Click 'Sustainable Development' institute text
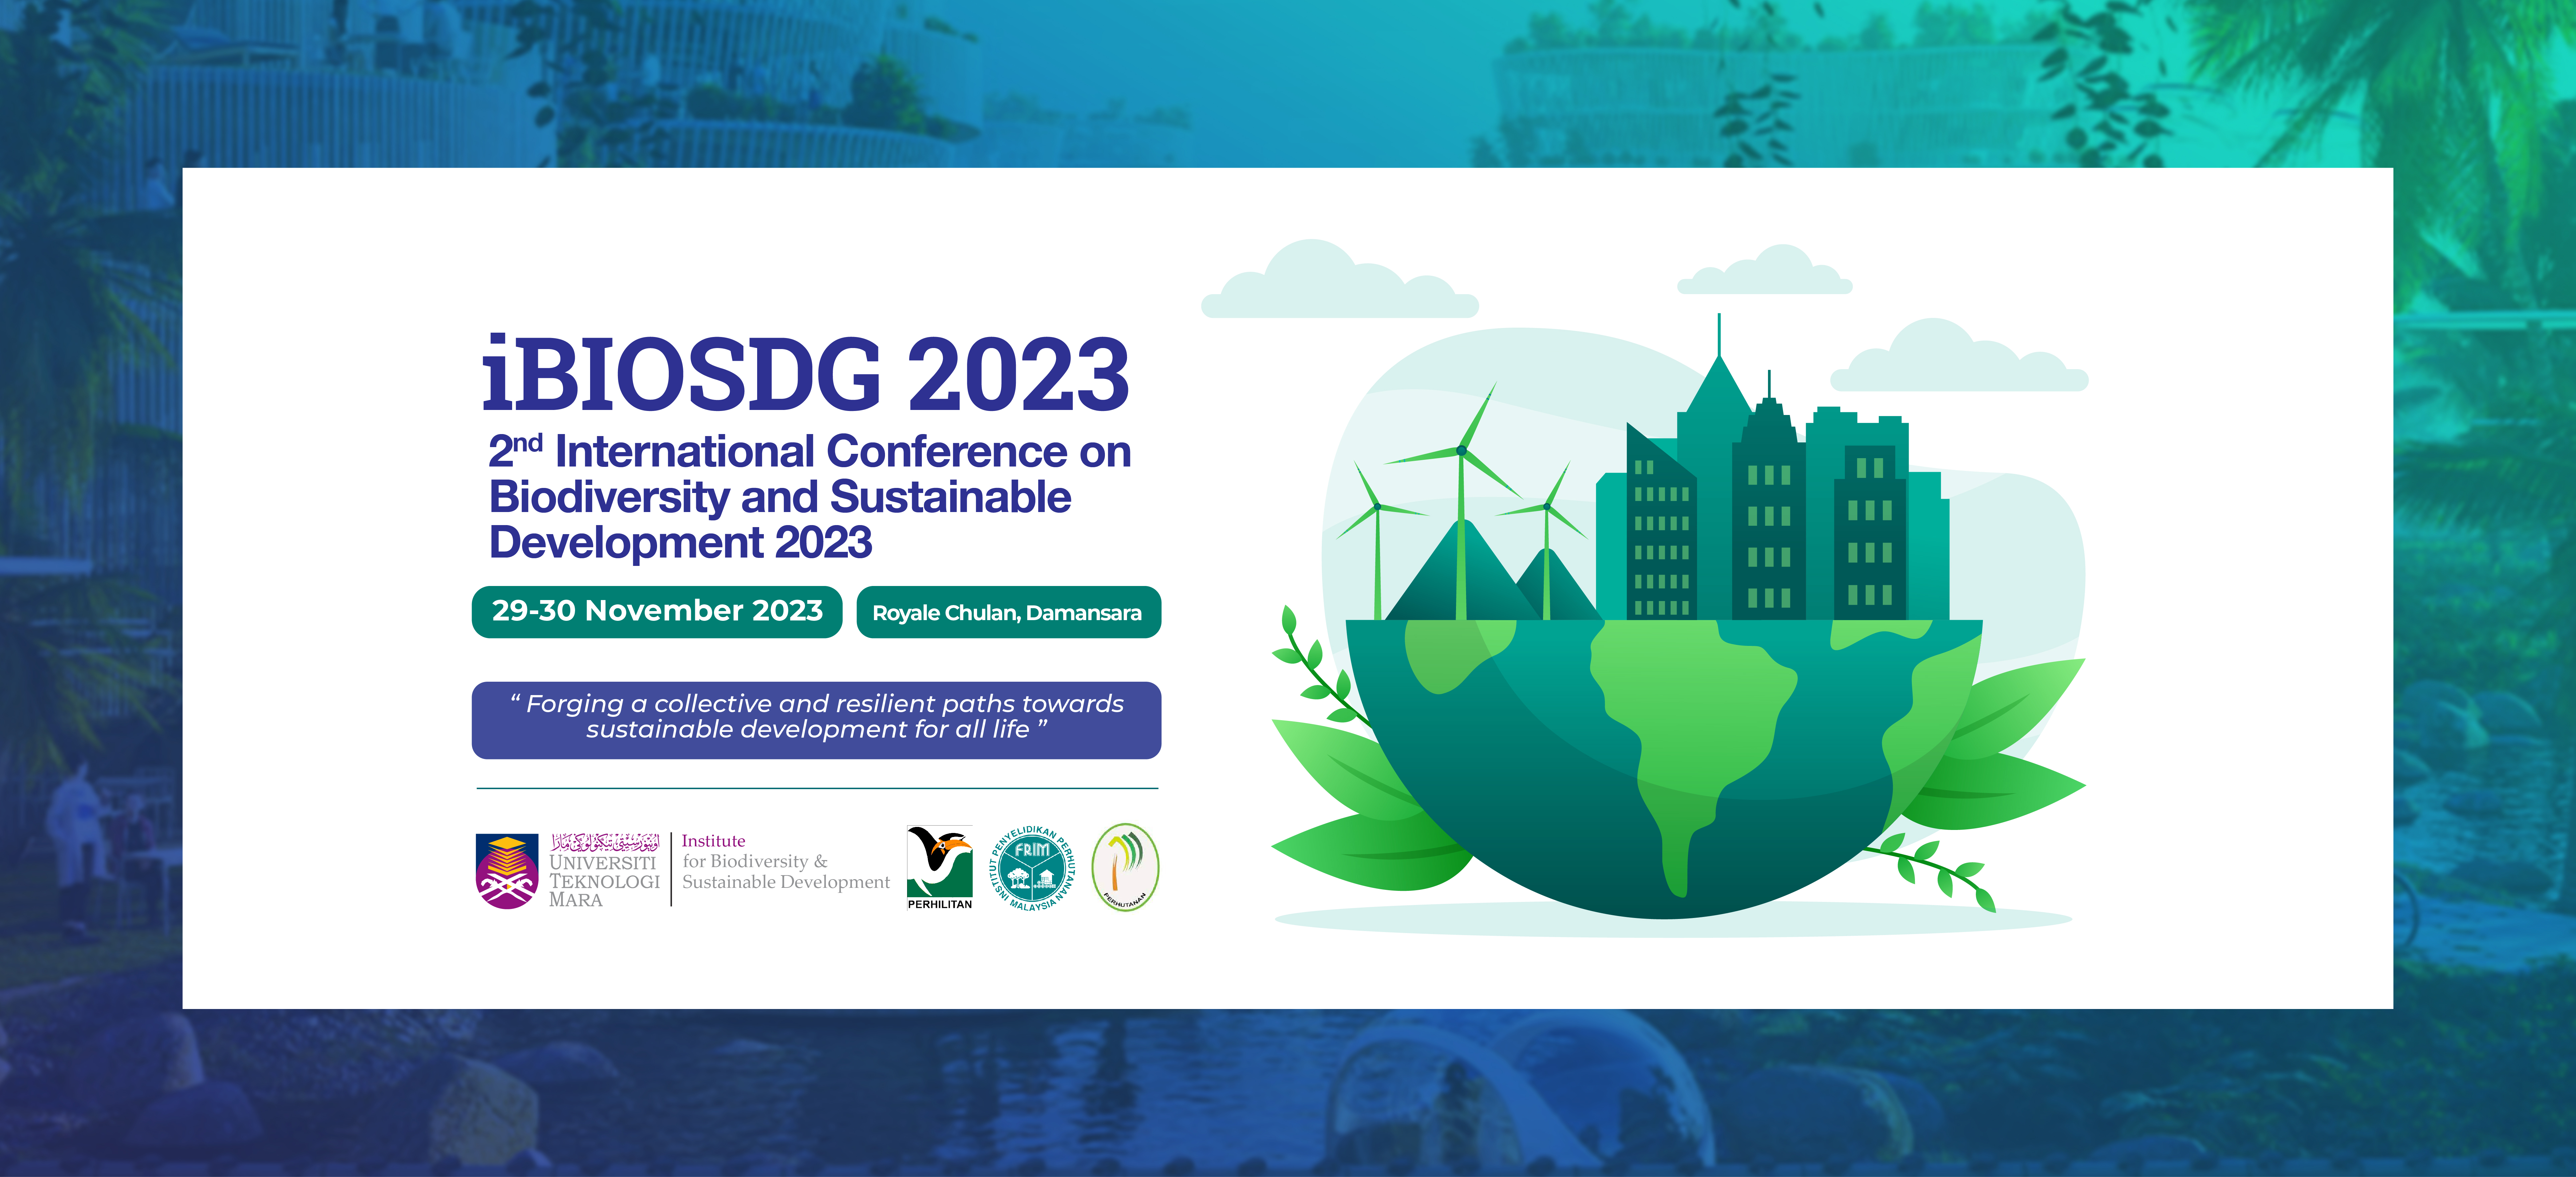The image size is (2576, 1177). 786,882
